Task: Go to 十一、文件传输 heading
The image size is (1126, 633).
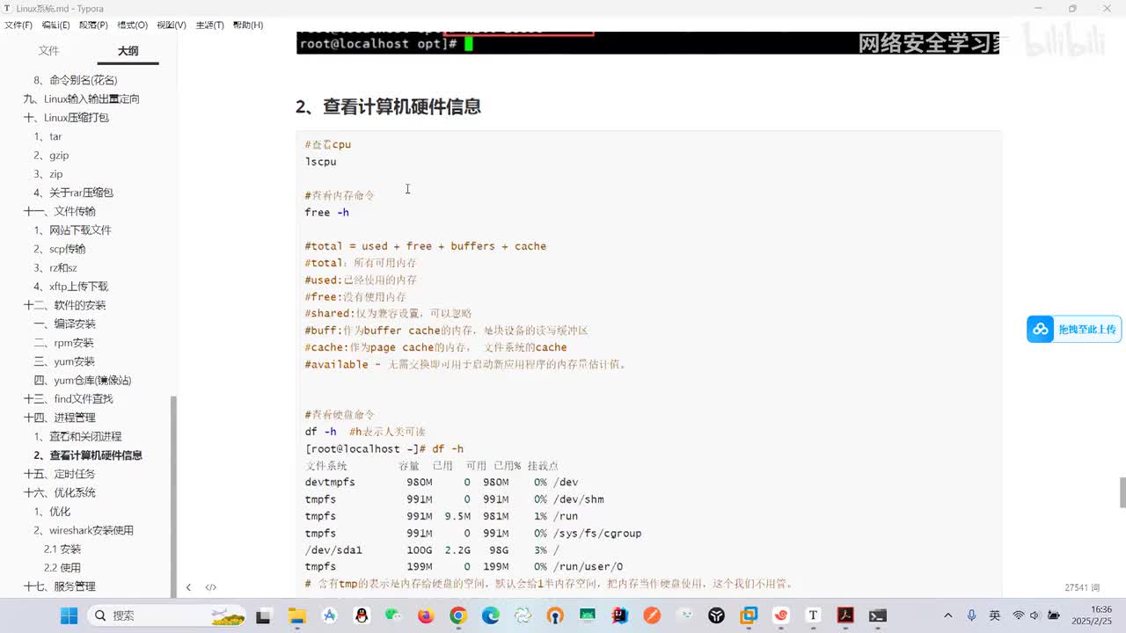Action: [x=59, y=212]
